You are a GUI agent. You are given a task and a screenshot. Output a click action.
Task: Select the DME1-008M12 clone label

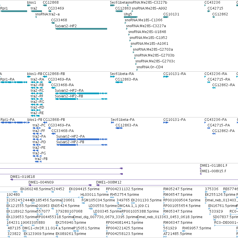(x=109, y=182)
